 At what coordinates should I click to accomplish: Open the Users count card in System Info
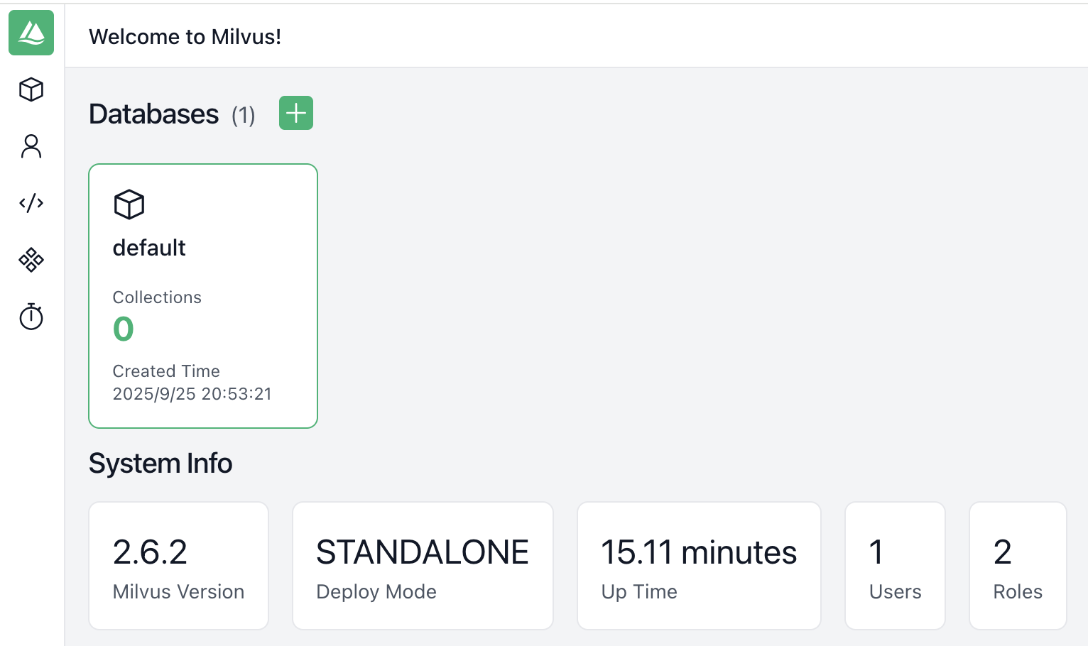click(895, 566)
